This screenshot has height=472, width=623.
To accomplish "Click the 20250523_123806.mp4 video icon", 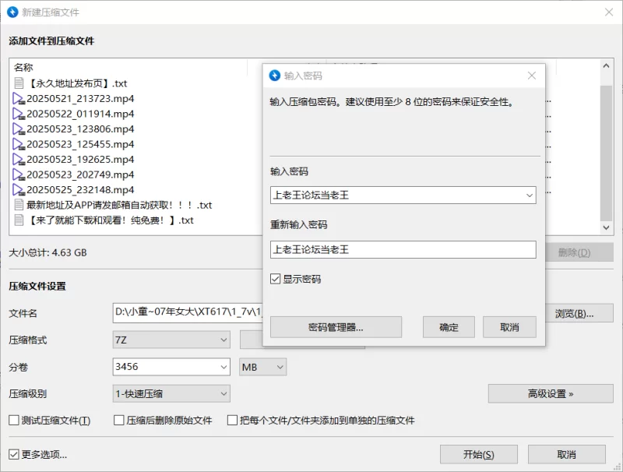I will [x=19, y=129].
